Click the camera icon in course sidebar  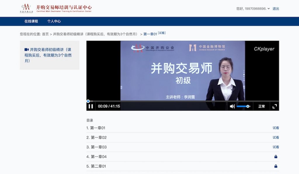click(27, 50)
